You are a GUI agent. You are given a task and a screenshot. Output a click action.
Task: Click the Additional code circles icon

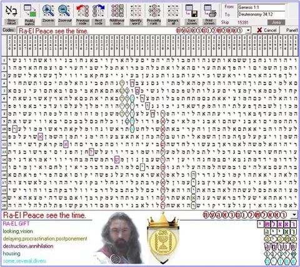click(x=117, y=11)
